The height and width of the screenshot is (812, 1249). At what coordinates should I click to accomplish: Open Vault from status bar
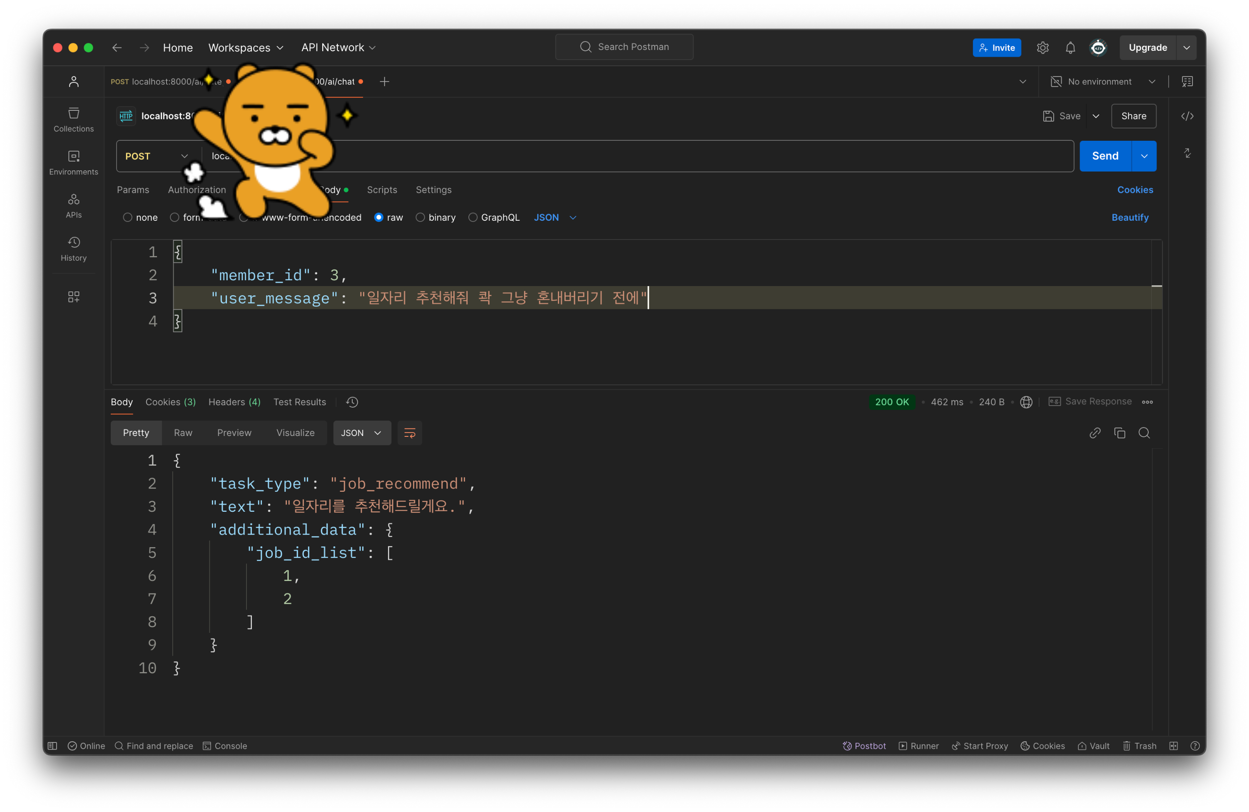coord(1094,746)
